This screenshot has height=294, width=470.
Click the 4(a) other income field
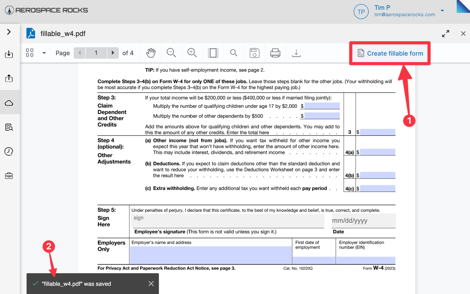[377, 152]
